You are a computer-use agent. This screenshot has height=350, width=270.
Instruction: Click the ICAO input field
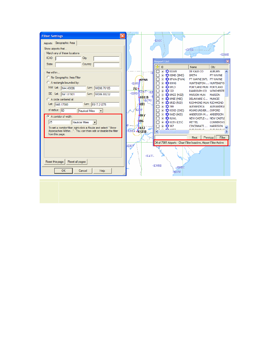[68, 58]
